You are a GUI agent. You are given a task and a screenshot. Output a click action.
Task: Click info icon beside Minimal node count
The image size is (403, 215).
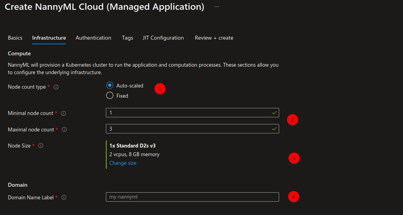64,113
